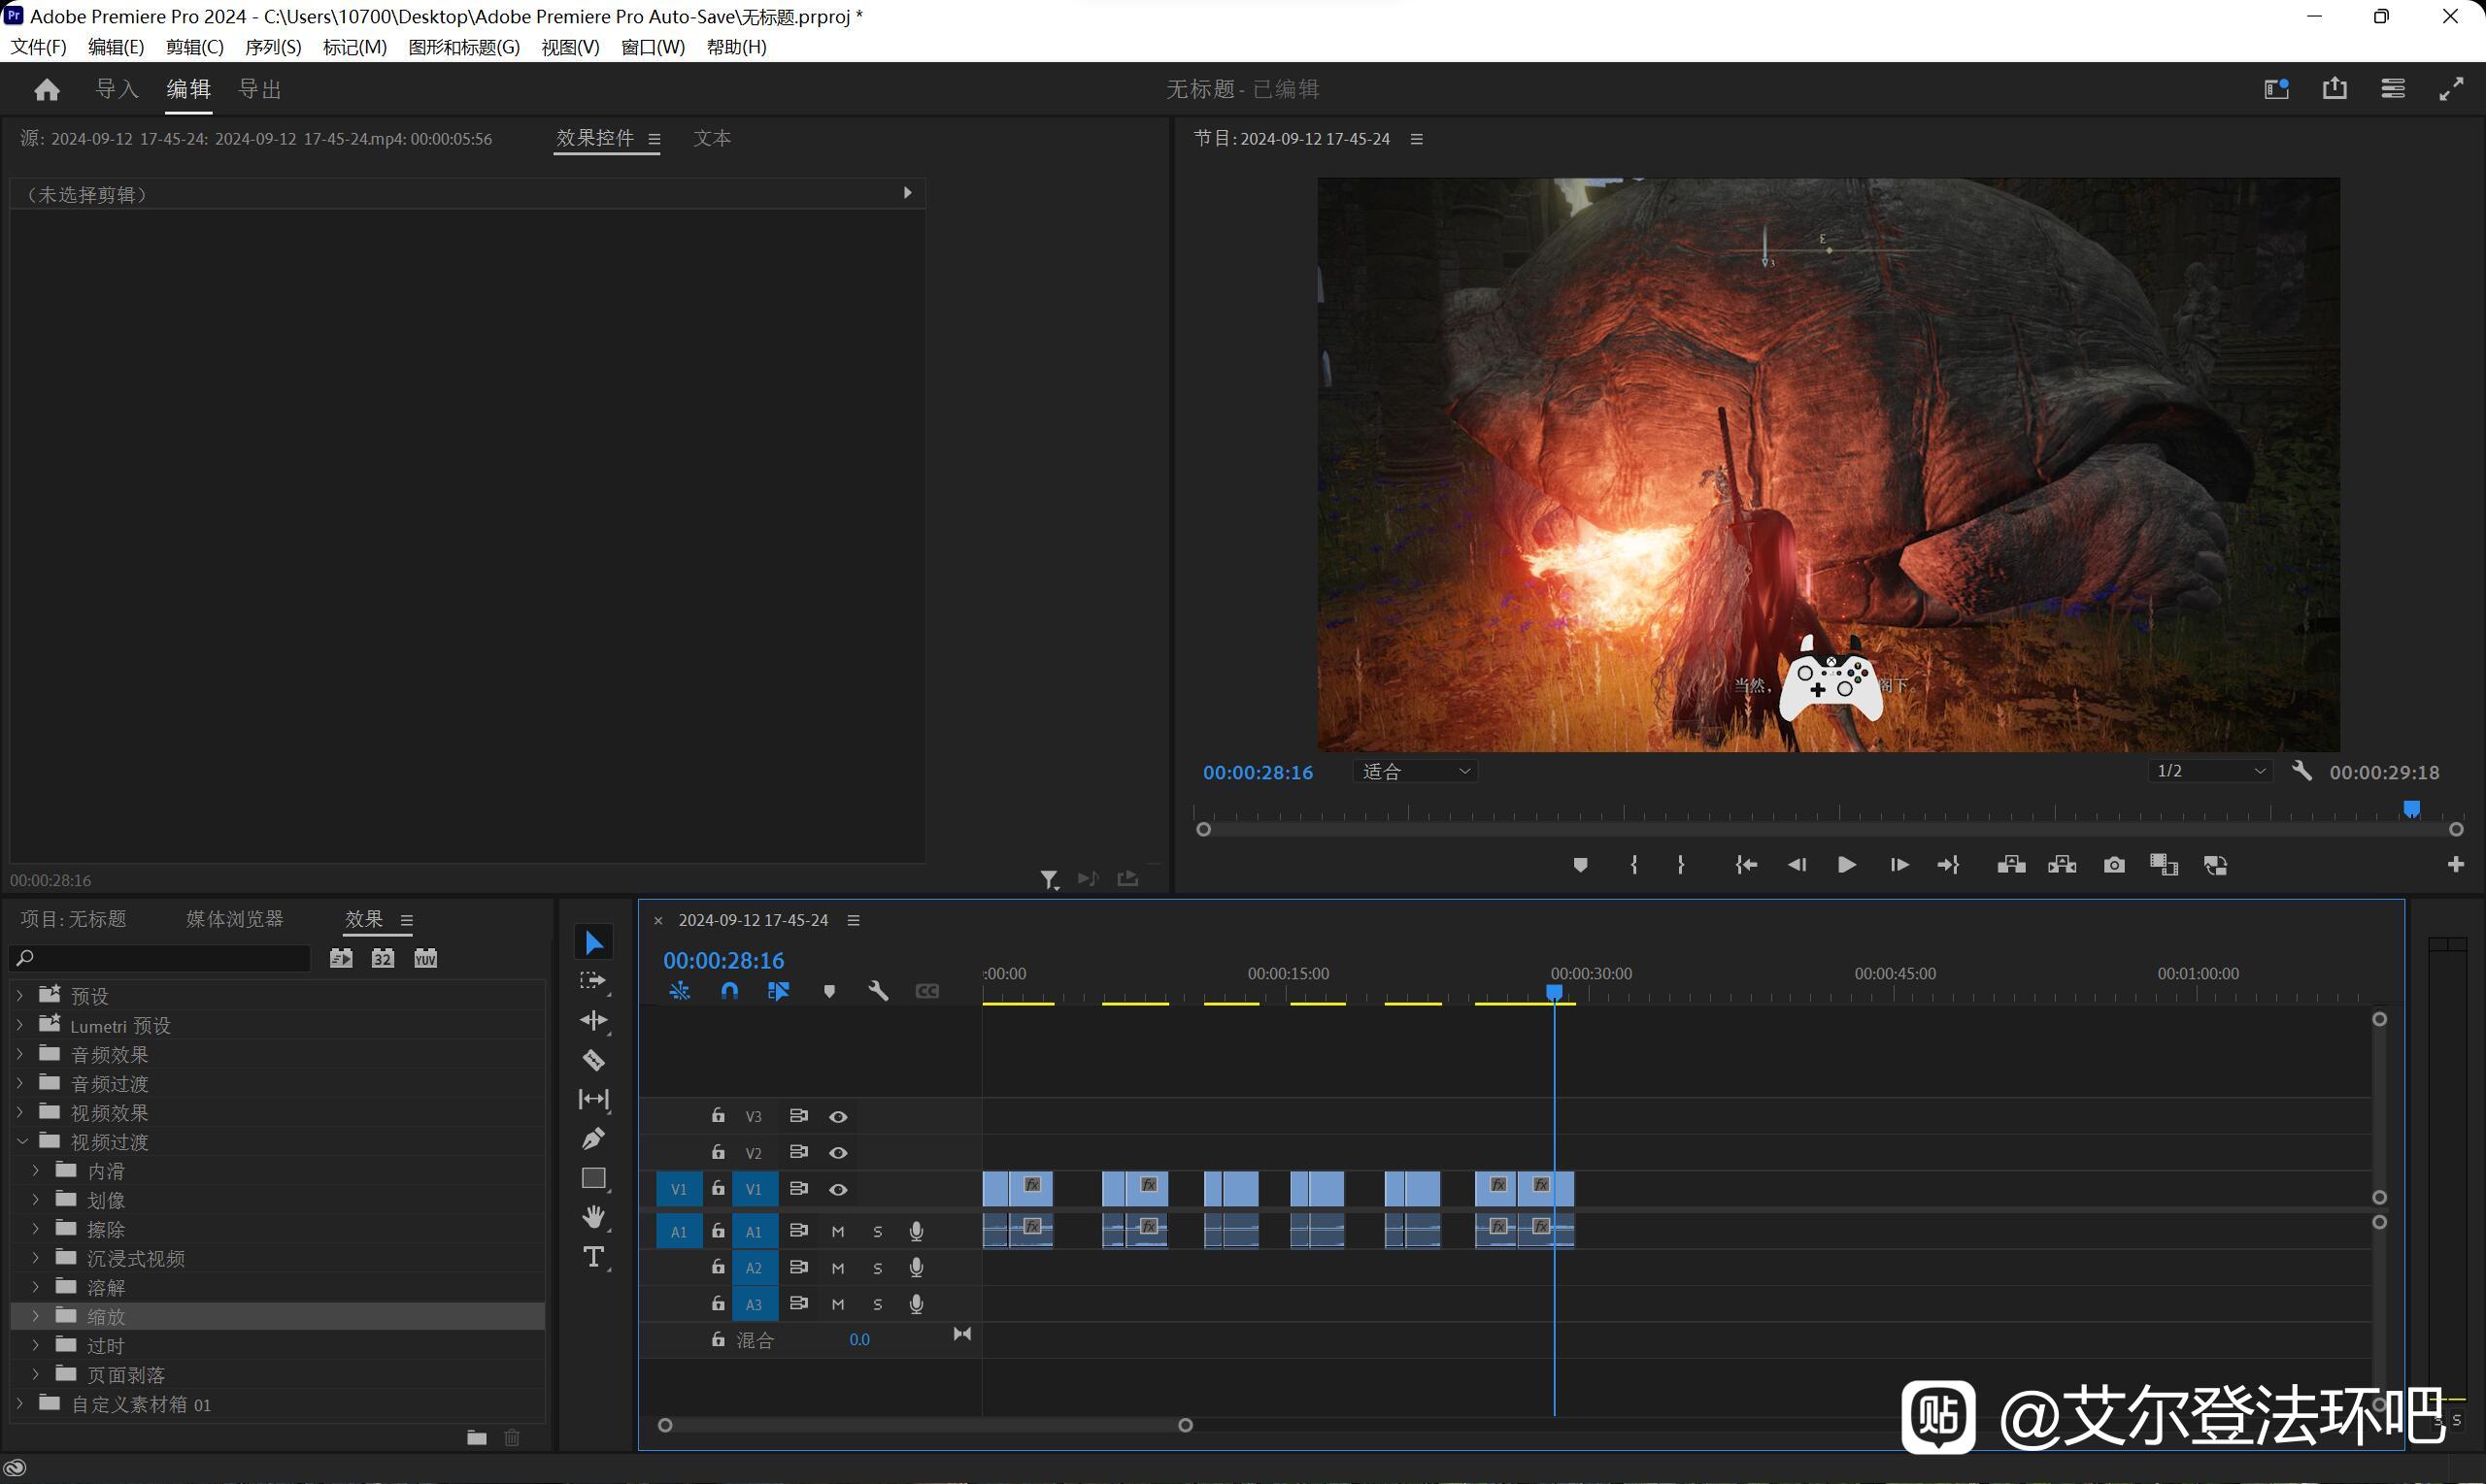Switch to the 媒体浏览器 tab
This screenshot has height=1484, width=2486.
234,919
